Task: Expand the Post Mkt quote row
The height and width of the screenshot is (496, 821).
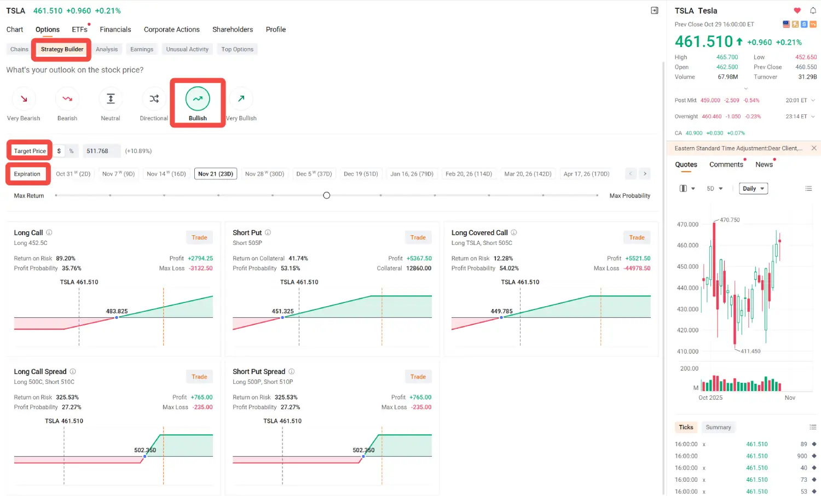Action: [x=813, y=101]
